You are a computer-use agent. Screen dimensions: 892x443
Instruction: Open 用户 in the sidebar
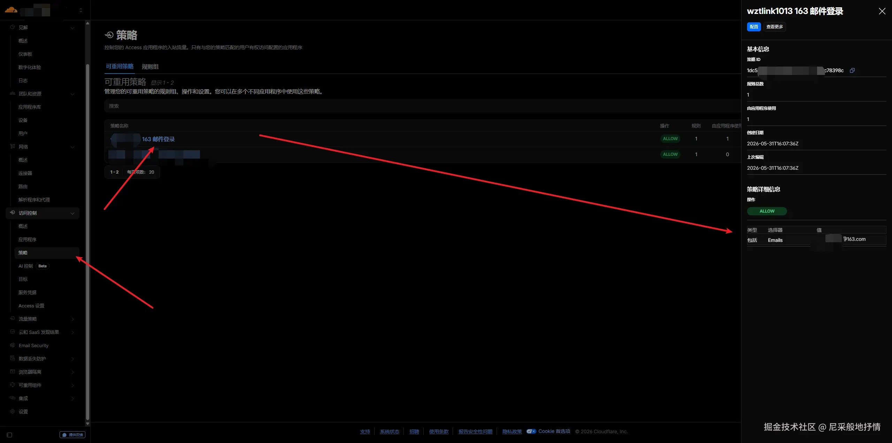point(23,133)
